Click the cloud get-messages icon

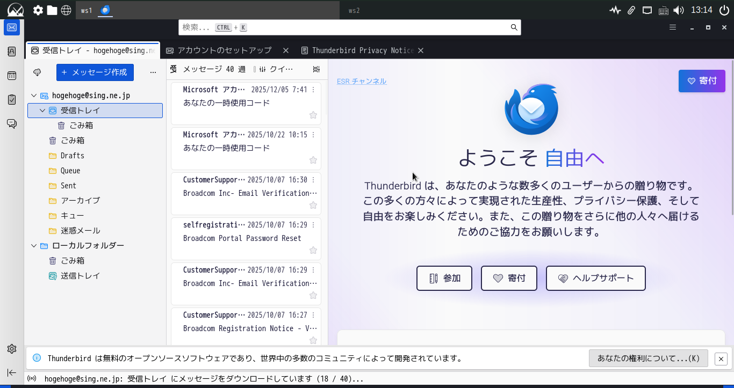[x=37, y=72]
